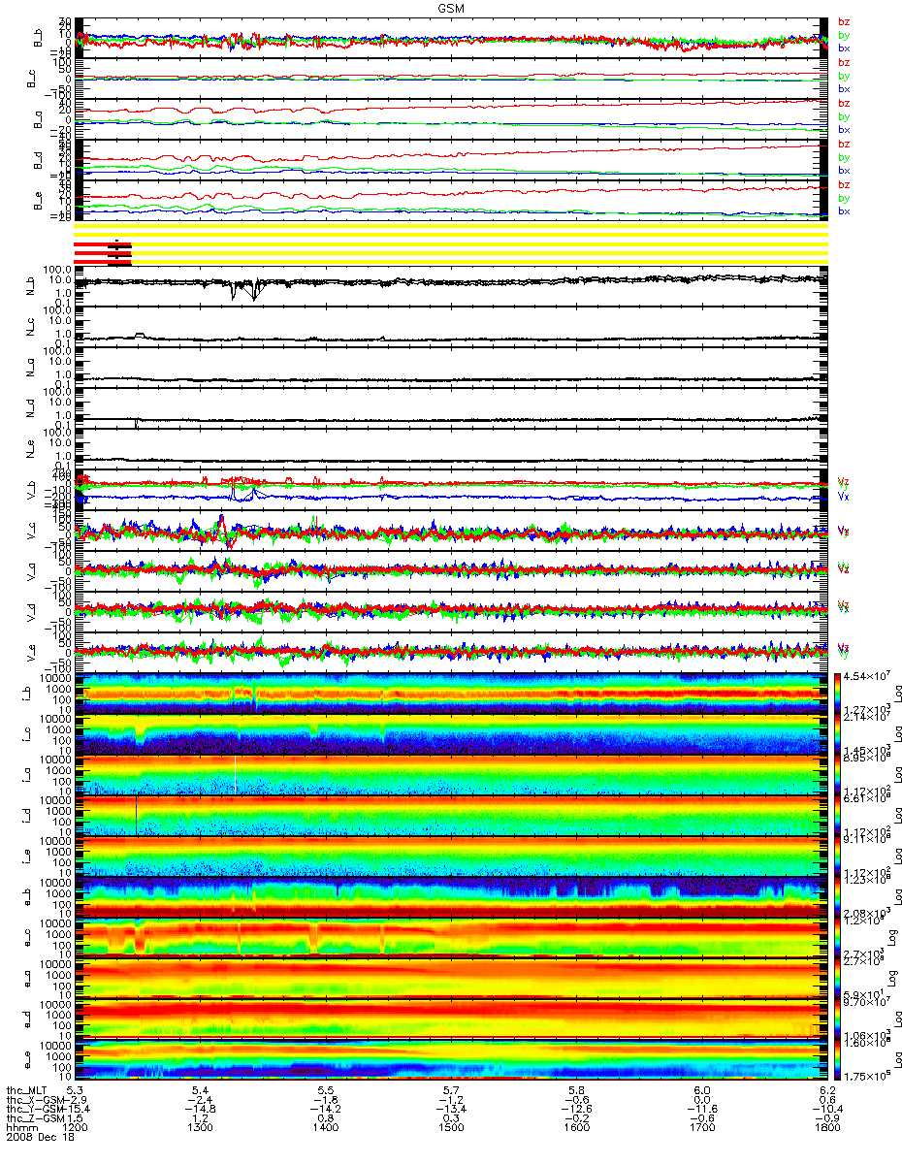Click the e_c electron spectrogram label
Viewport: 902px width, 1164px height.
click(x=27, y=937)
